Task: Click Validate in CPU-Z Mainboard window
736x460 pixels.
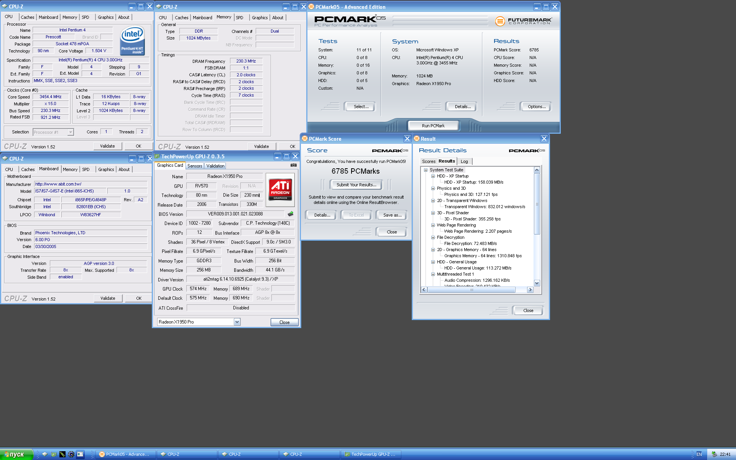Action: point(108,298)
